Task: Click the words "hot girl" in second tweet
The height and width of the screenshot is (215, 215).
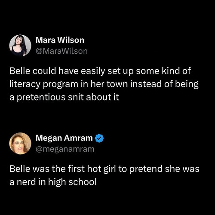Action: click(x=101, y=169)
